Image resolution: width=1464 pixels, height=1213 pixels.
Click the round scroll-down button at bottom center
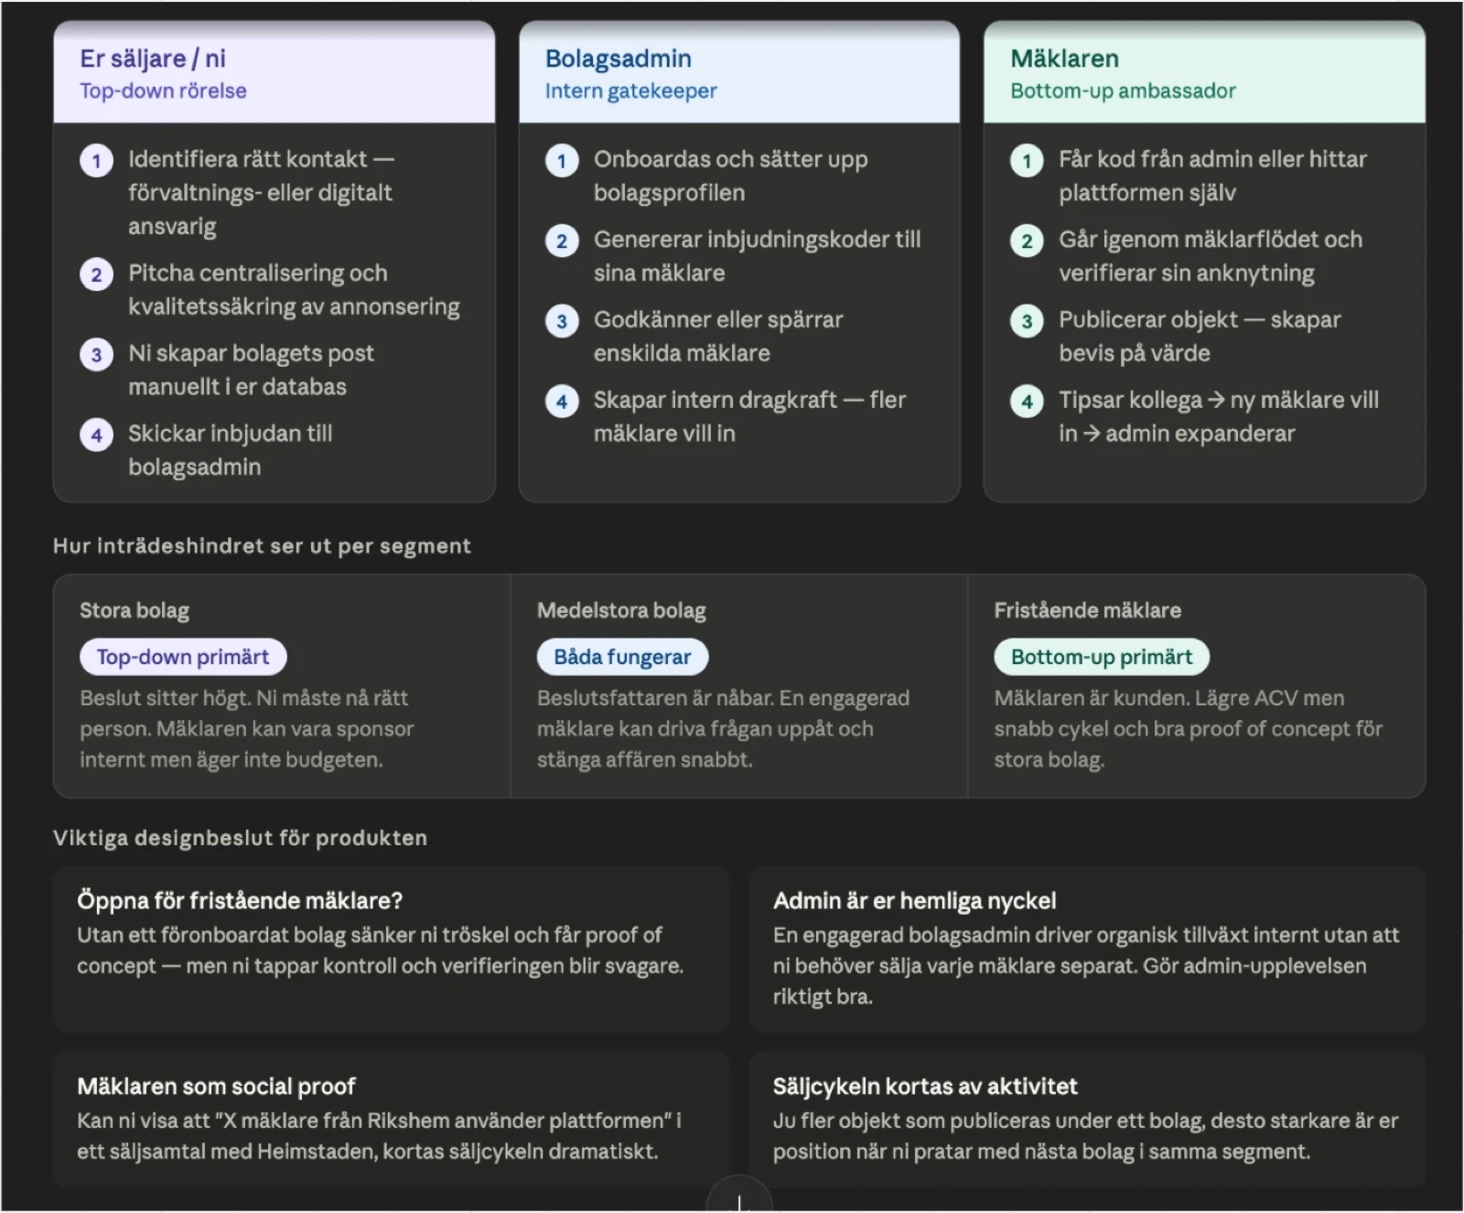click(x=739, y=1197)
